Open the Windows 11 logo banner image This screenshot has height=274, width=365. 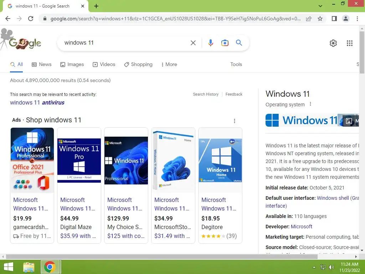click(302, 120)
